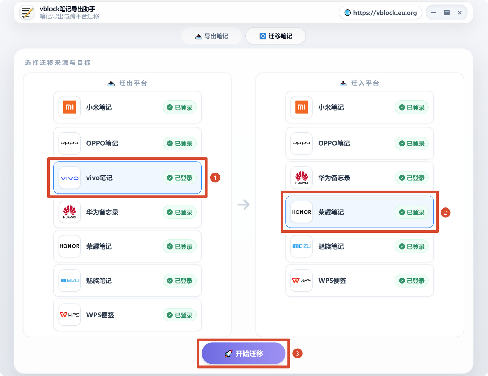This screenshot has width=488, height=376.
Task: Switch to the 迁移笔记 tab
Action: [x=276, y=36]
